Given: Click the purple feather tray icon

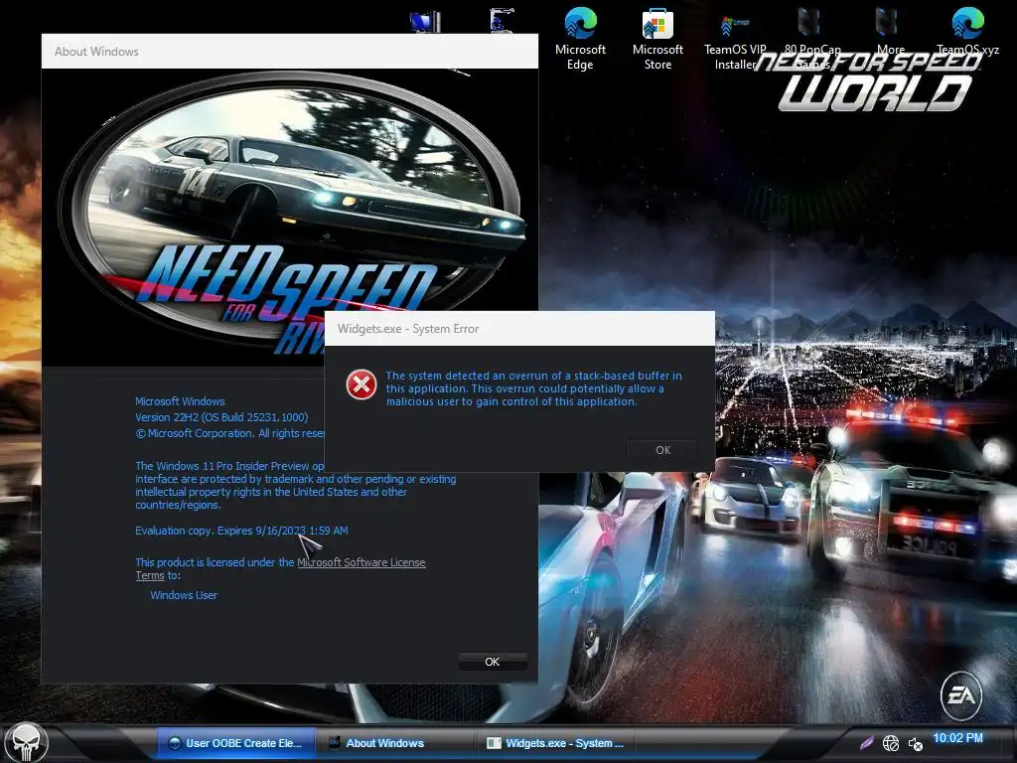Looking at the screenshot, I should (866, 743).
